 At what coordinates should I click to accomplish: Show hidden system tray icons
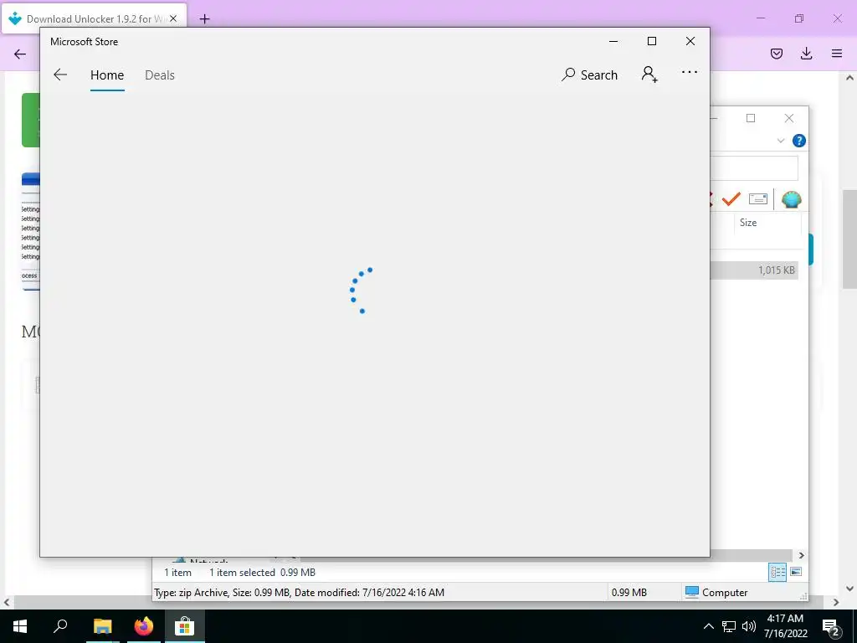coord(708,626)
